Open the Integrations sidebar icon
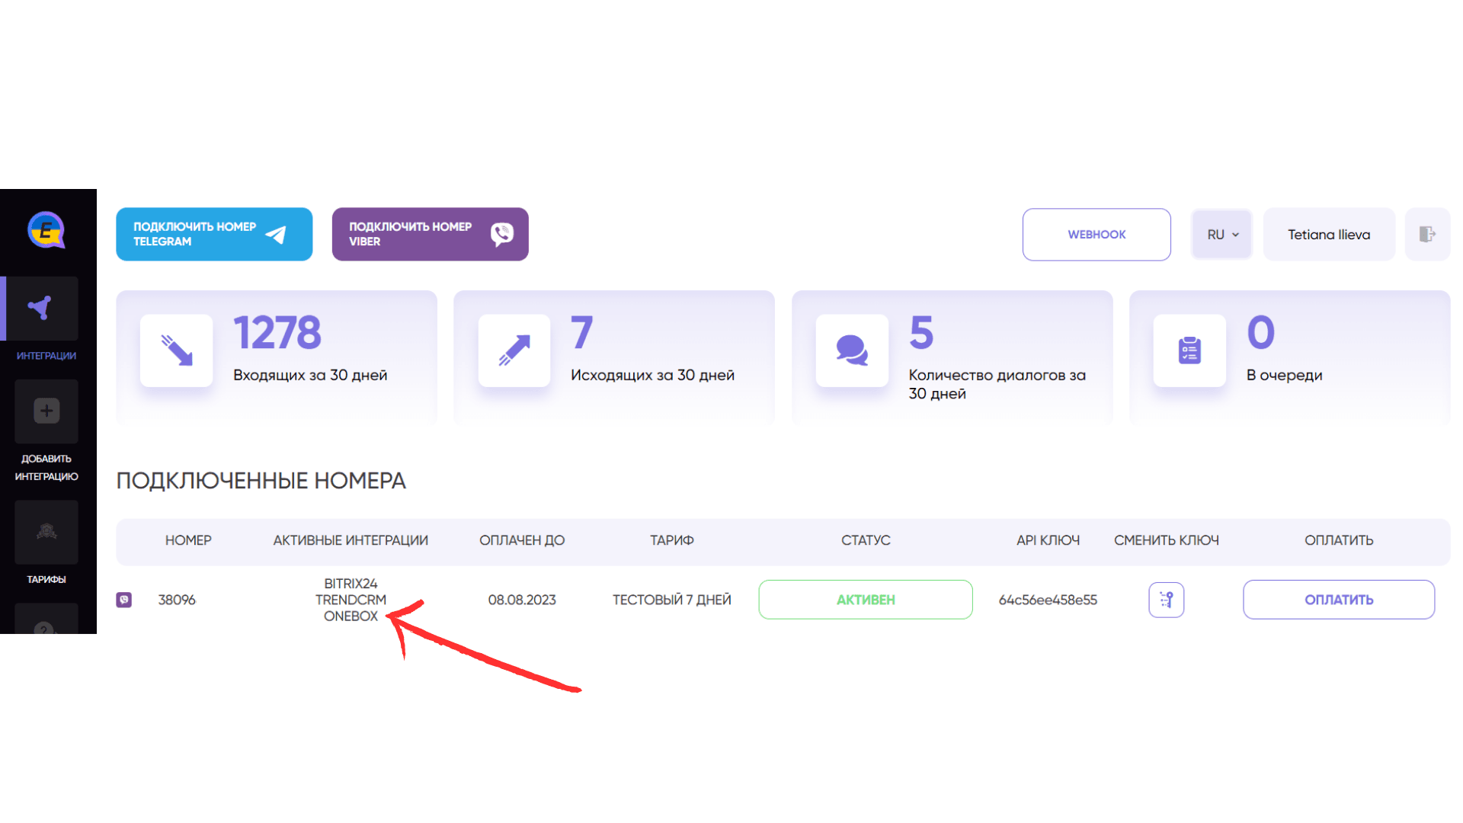The image size is (1463, 823). pos(46,308)
